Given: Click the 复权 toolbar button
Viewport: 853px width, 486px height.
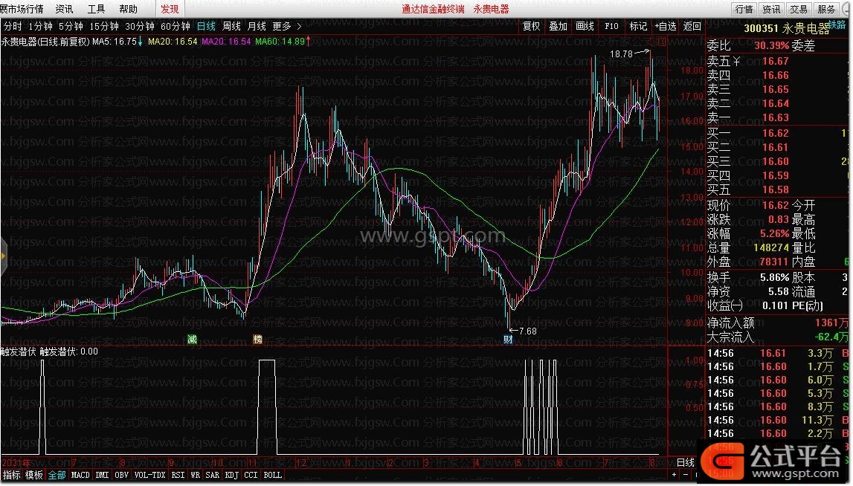Looking at the screenshot, I should pos(532,26).
